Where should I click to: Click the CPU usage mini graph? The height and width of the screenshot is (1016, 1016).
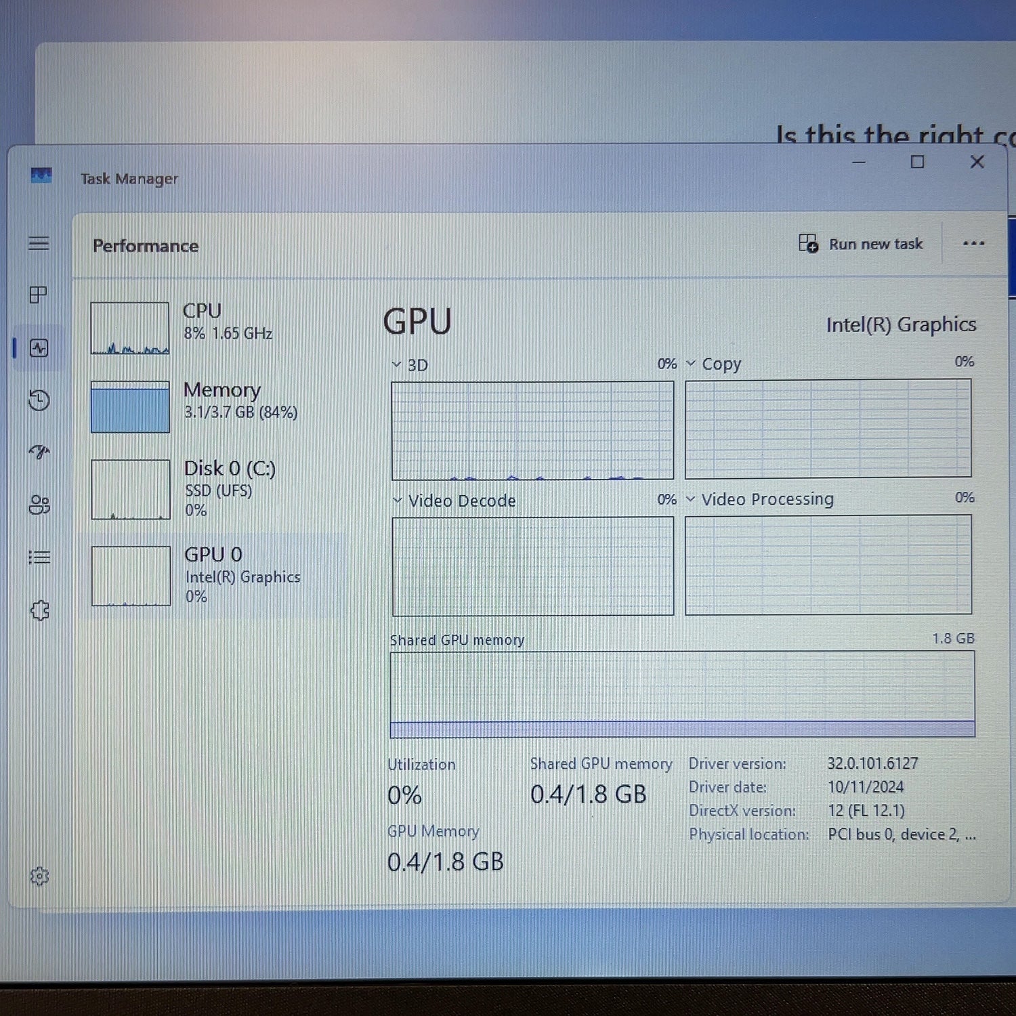point(130,328)
